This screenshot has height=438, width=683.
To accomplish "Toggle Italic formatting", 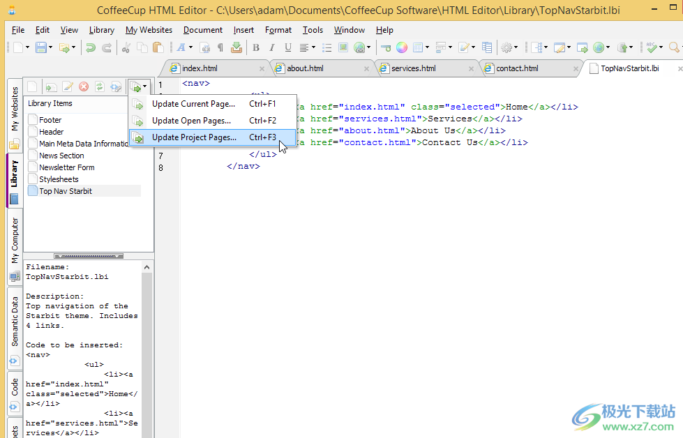I will click(272, 47).
